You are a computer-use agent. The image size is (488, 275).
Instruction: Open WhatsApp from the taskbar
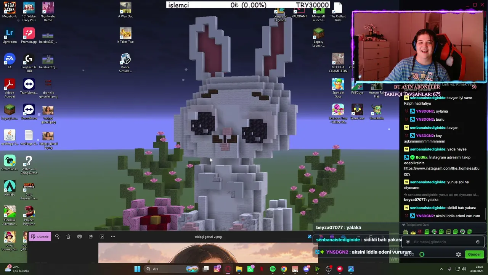pos(250,269)
